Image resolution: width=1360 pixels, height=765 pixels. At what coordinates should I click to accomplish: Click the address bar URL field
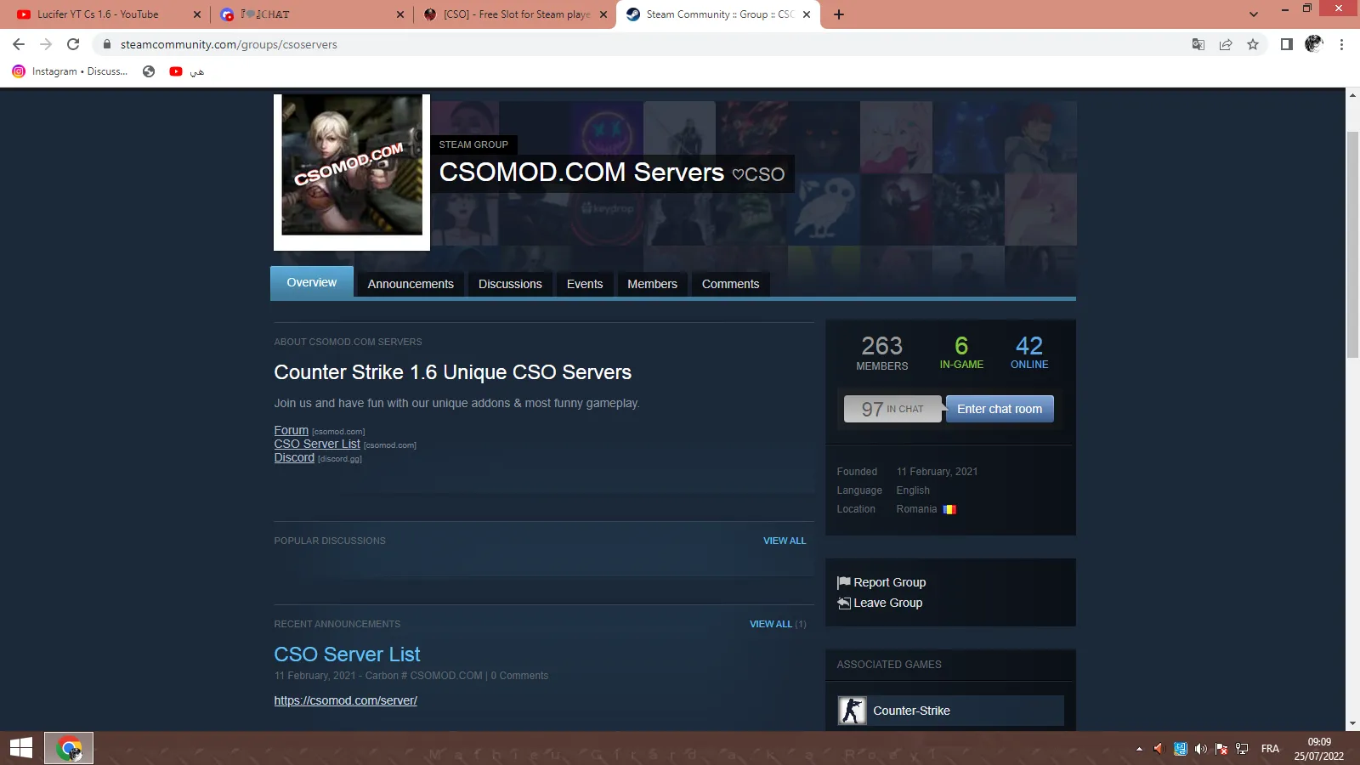pos(637,44)
